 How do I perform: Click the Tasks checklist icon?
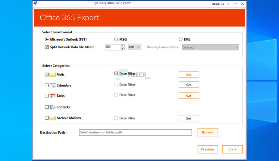[52, 96]
